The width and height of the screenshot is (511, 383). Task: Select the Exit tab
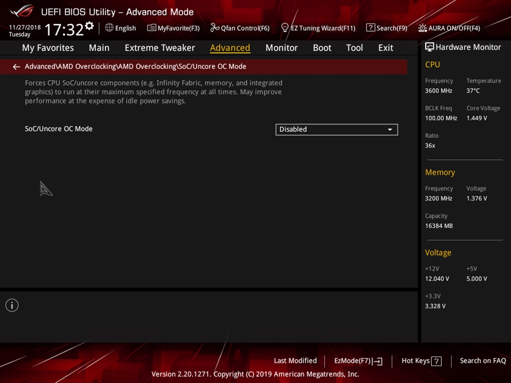(385, 48)
